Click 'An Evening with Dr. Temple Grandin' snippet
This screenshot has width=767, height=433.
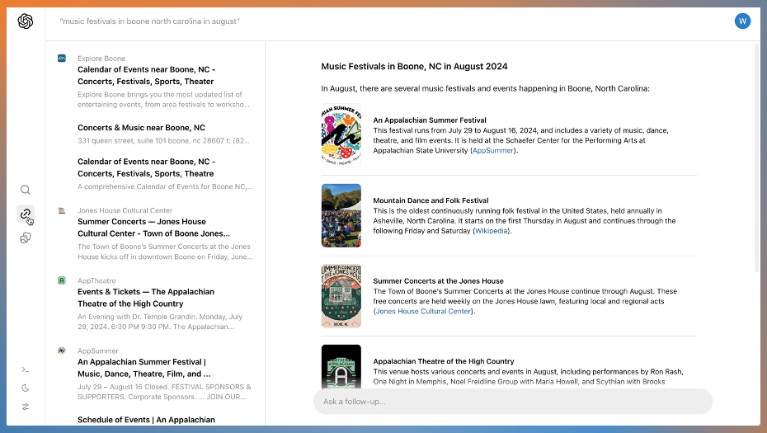tap(160, 322)
